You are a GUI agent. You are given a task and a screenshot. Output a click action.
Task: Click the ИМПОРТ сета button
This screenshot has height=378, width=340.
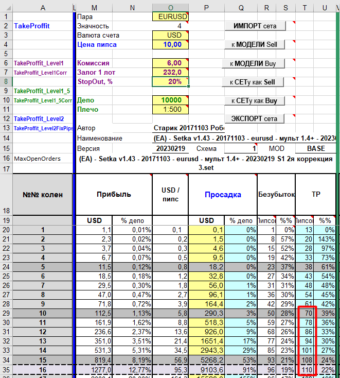[255, 26]
